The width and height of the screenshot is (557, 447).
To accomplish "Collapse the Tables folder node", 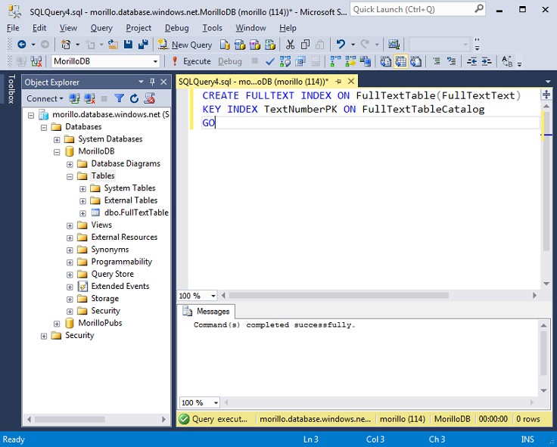I will [70, 176].
